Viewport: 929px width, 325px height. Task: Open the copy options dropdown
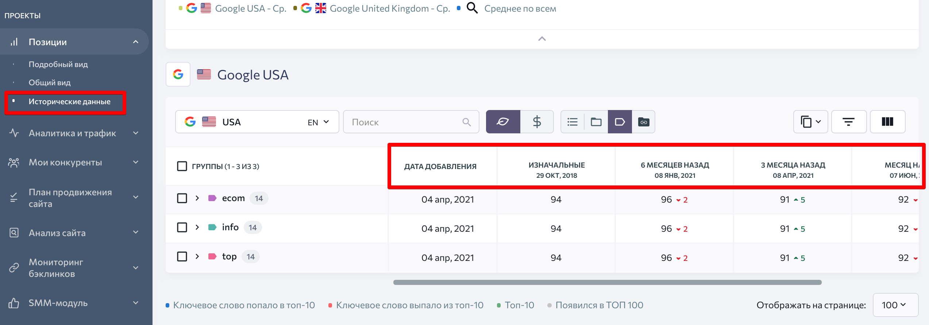point(810,122)
